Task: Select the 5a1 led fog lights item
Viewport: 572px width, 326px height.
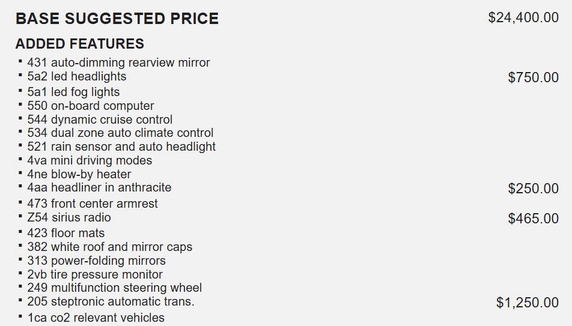Action: click(x=73, y=92)
